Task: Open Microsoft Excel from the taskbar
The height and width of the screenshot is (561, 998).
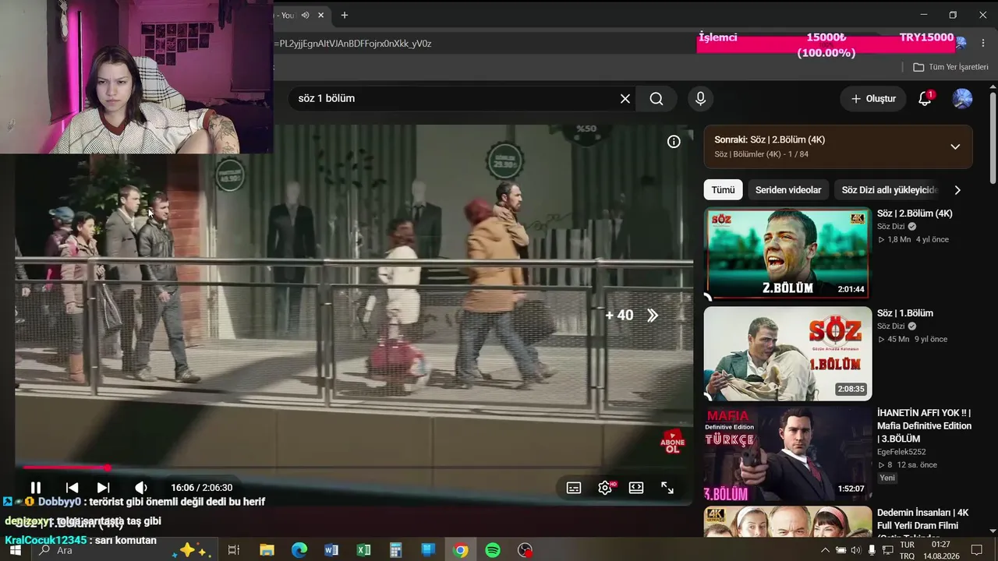Action: tap(364, 550)
